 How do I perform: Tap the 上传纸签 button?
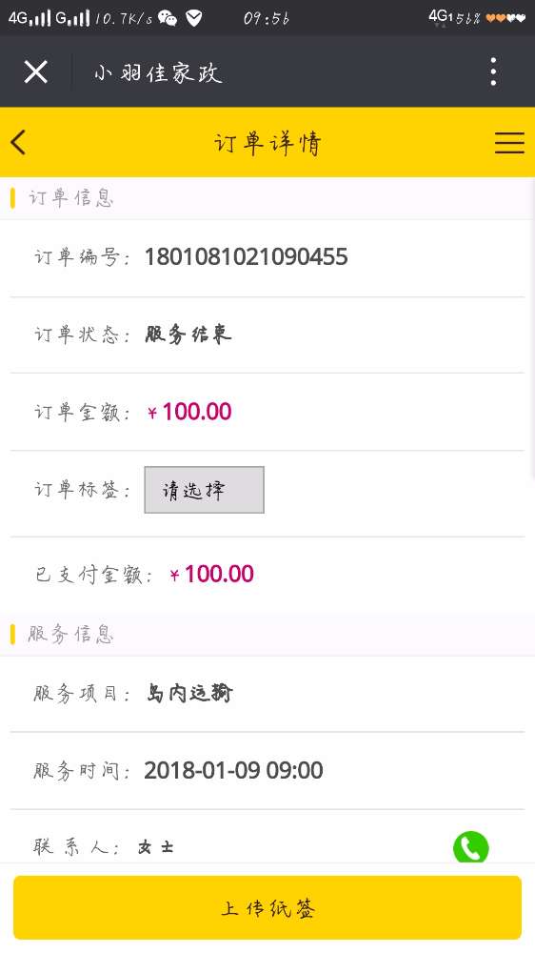pyautogui.click(x=267, y=908)
